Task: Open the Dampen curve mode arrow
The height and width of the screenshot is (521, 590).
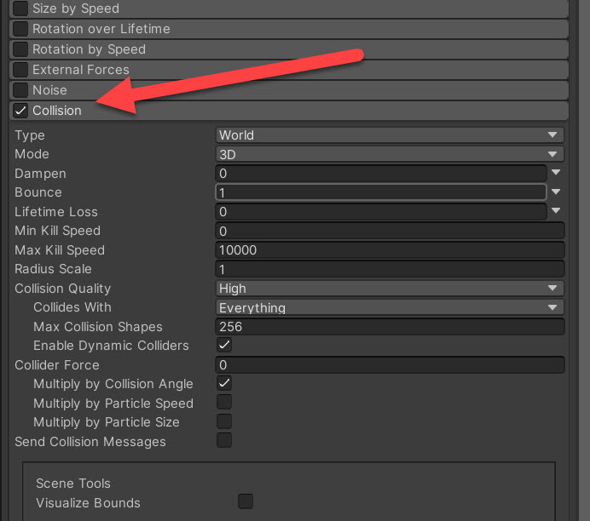Action: pos(556,173)
